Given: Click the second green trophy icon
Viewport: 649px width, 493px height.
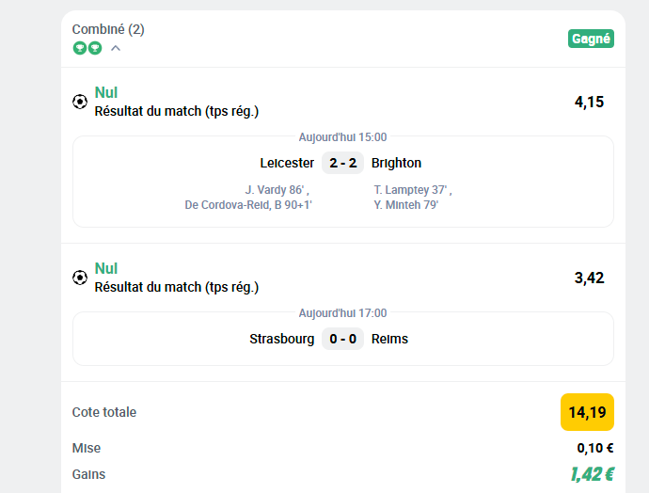Looking at the screenshot, I should (x=95, y=48).
